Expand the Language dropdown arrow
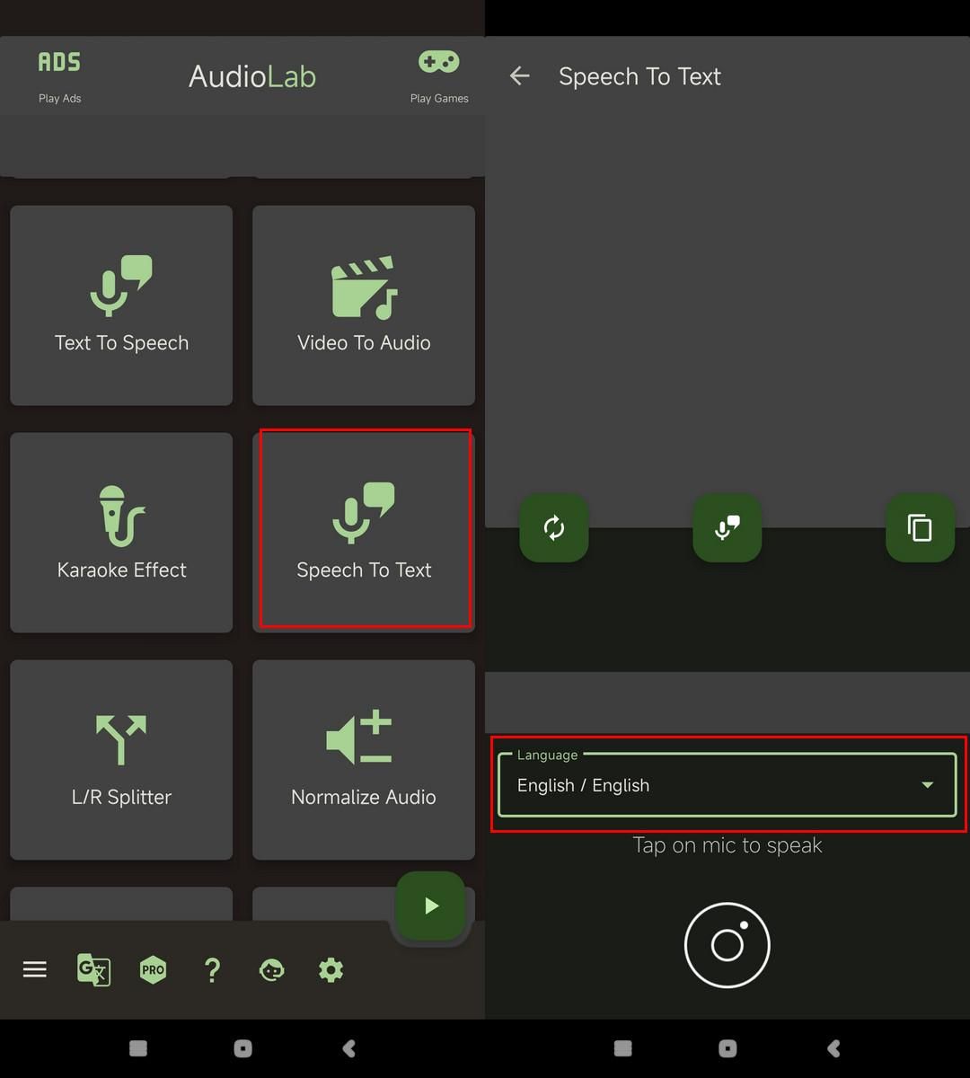The height and width of the screenshot is (1078, 970). 927,785
